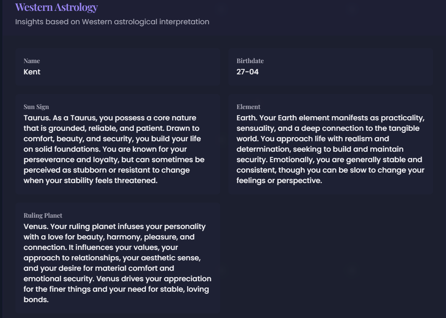Click the Name field label
446x318 pixels.
coord(32,61)
